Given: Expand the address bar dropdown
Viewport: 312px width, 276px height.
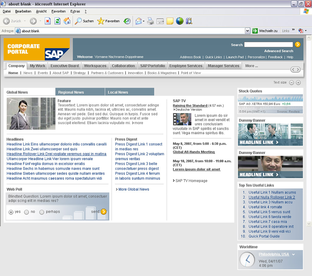Looking at the screenshot, I should point(247,31).
